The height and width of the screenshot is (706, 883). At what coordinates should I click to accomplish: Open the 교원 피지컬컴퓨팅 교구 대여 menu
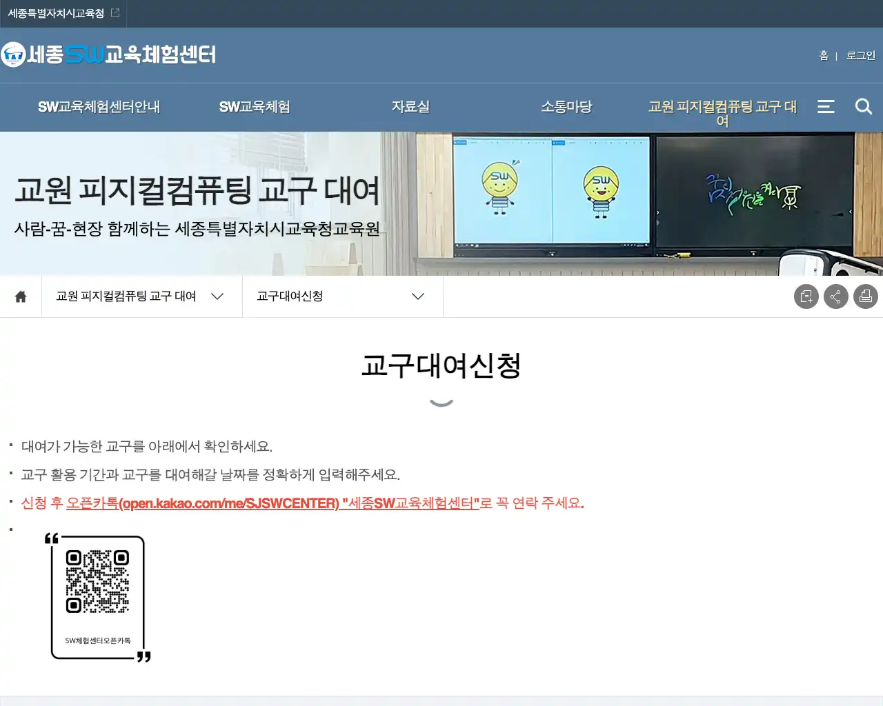722,114
